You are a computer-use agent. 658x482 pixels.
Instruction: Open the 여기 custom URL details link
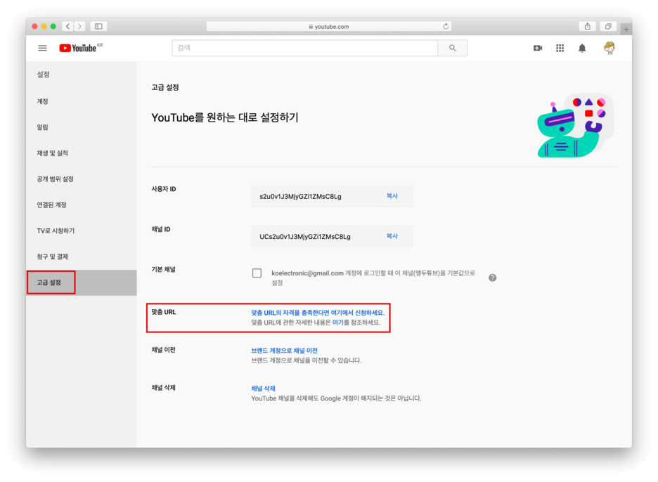tap(338, 323)
